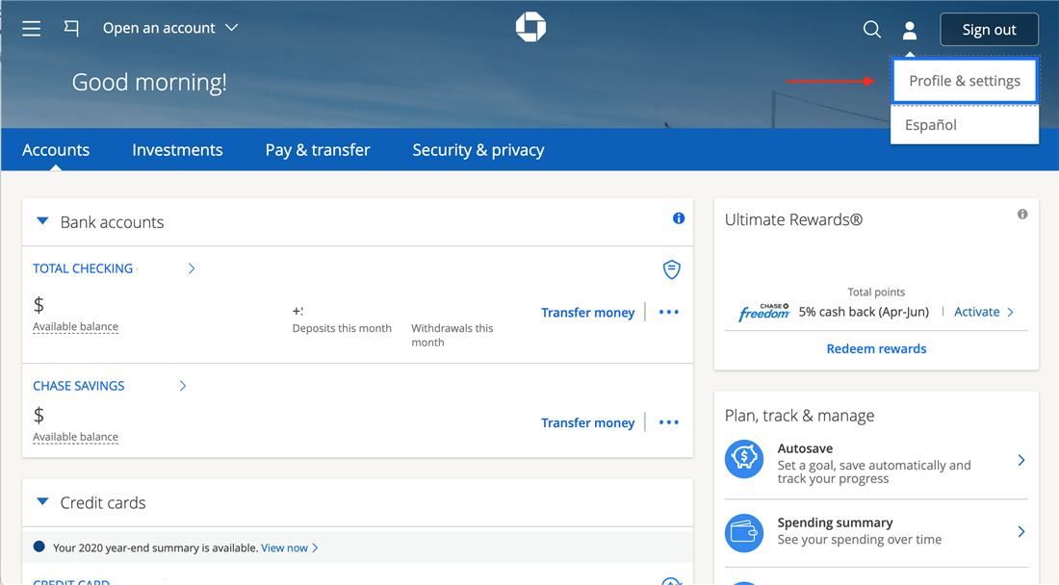The image size is (1059, 585).
Task: Click the Autosave piggy bank icon
Action: (x=743, y=460)
